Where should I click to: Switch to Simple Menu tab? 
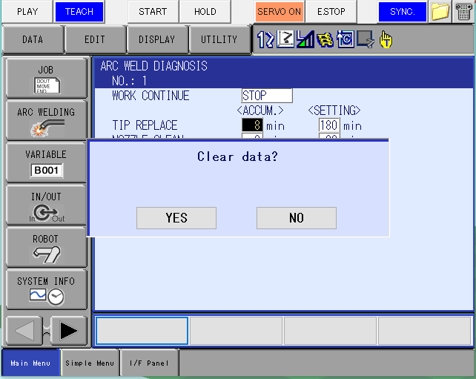click(x=90, y=363)
